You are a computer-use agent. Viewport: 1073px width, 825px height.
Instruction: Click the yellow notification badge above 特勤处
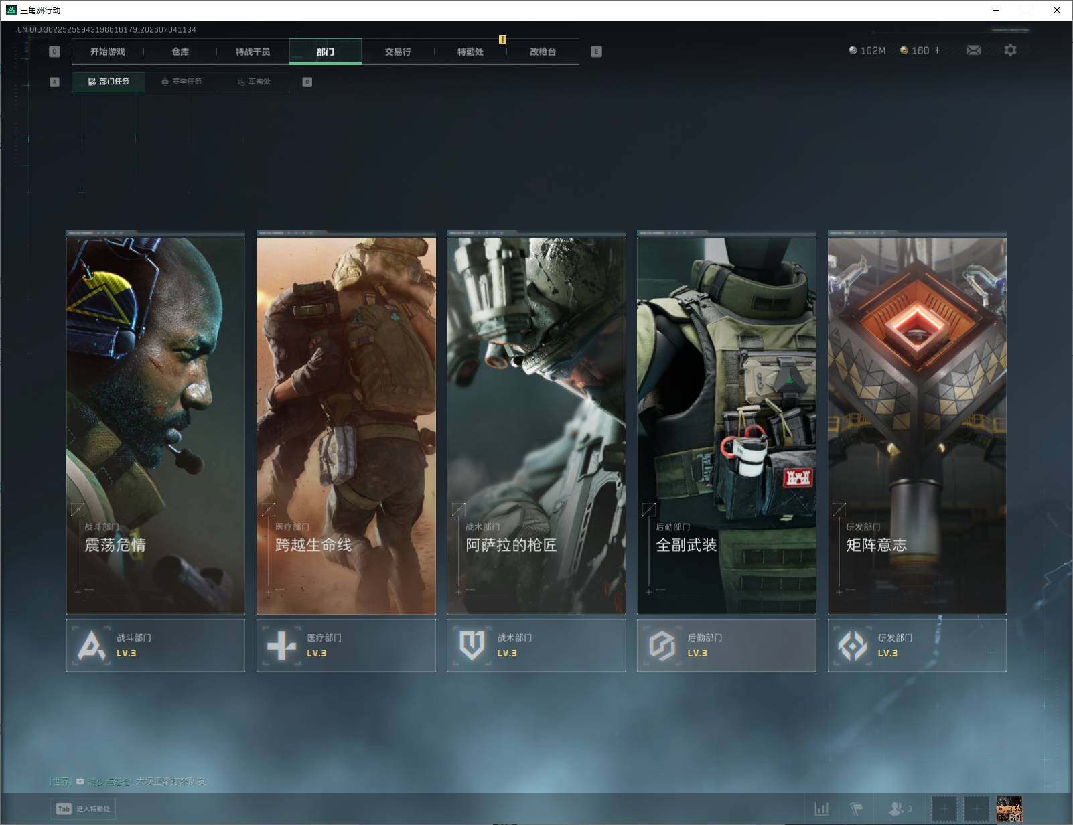point(502,40)
